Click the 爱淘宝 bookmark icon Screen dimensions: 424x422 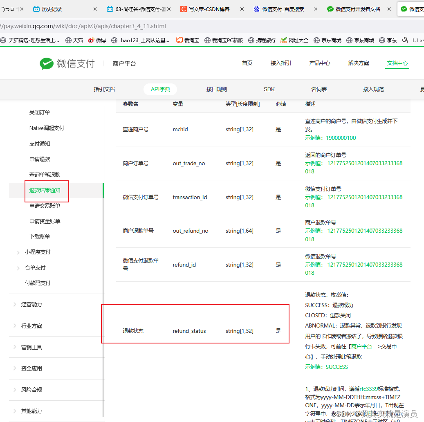click(179, 40)
